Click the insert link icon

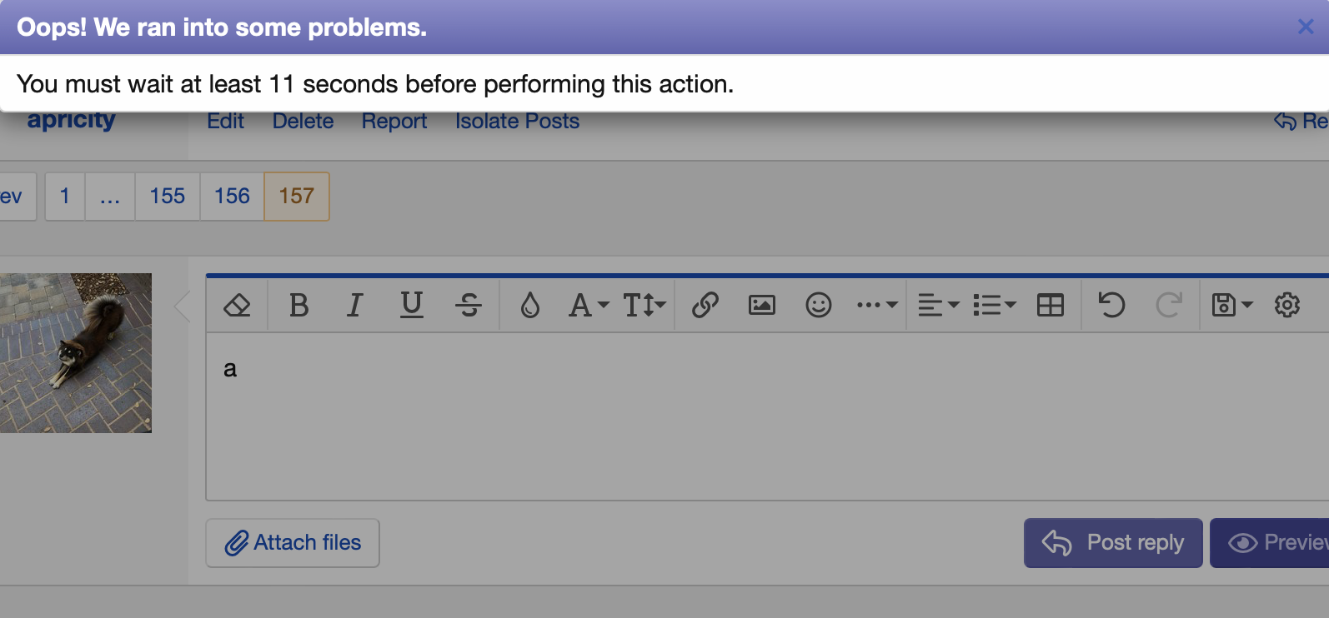[x=705, y=306]
